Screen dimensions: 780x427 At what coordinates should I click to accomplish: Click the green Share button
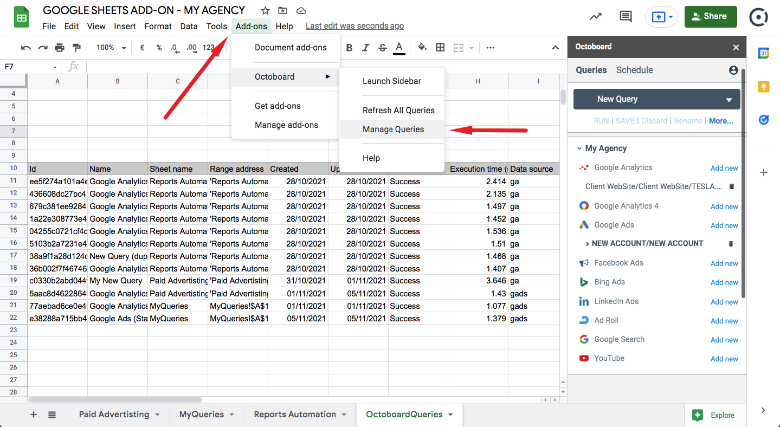click(710, 16)
